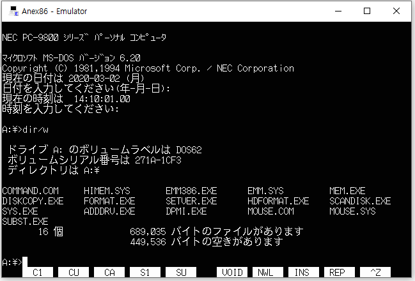Click the C1 function key label

[38, 272]
